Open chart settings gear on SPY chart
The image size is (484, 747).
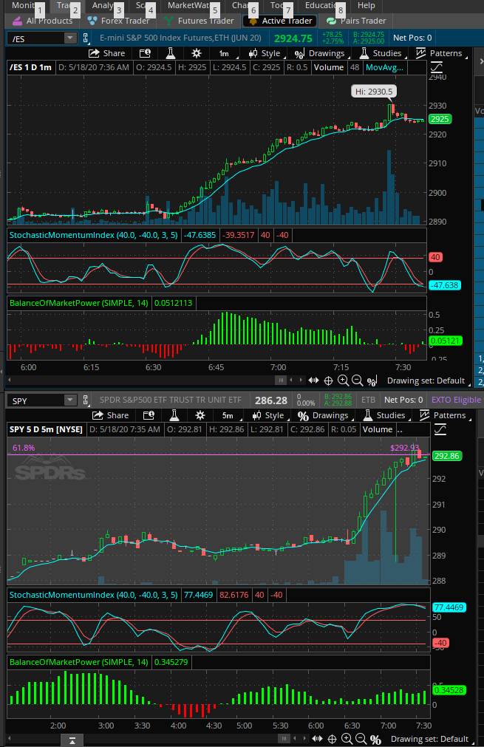[200, 415]
